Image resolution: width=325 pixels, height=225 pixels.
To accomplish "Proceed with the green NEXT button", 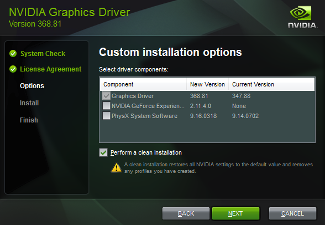I will pyautogui.click(x=235, y=213).
